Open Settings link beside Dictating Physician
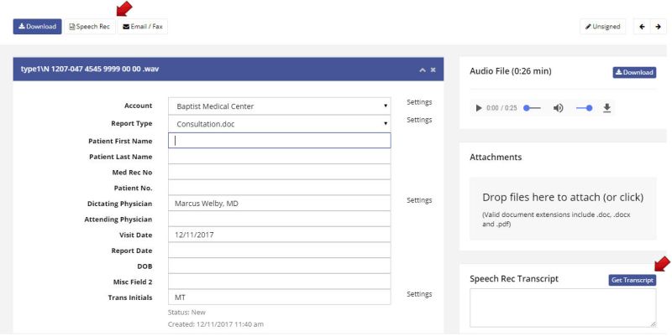Screen dimensions: 672x336 [418, 200]
